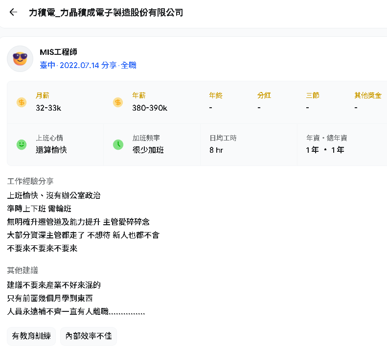Click the 其他獎金 label
Screen dimensions: 387x353
[x=368, y=95]
